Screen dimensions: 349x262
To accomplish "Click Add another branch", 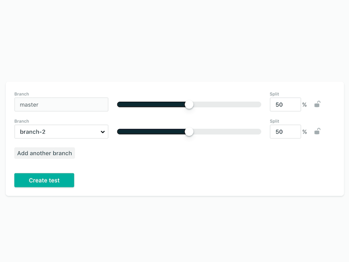I will tap(44, 153).
